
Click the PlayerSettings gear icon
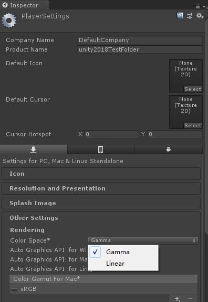click(x=8, y=21)
